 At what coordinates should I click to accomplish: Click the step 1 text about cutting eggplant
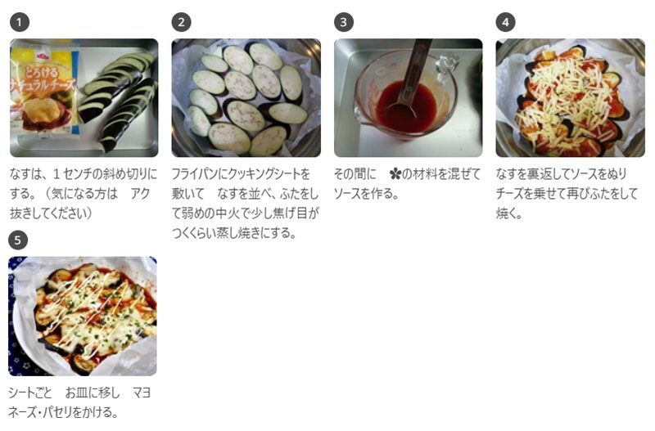click(84, 194)
